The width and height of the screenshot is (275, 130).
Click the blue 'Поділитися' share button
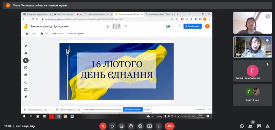tap(192, 26)
